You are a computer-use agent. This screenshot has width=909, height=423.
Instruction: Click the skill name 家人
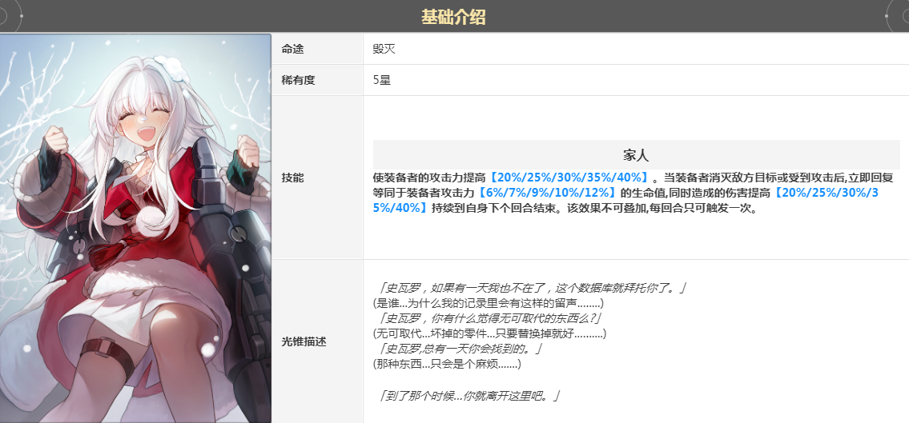(636, 155)
